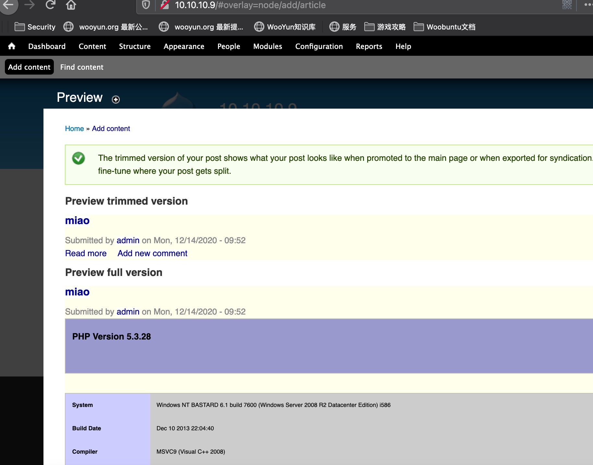Click the Preview full version heading

(x=114, y=272)
